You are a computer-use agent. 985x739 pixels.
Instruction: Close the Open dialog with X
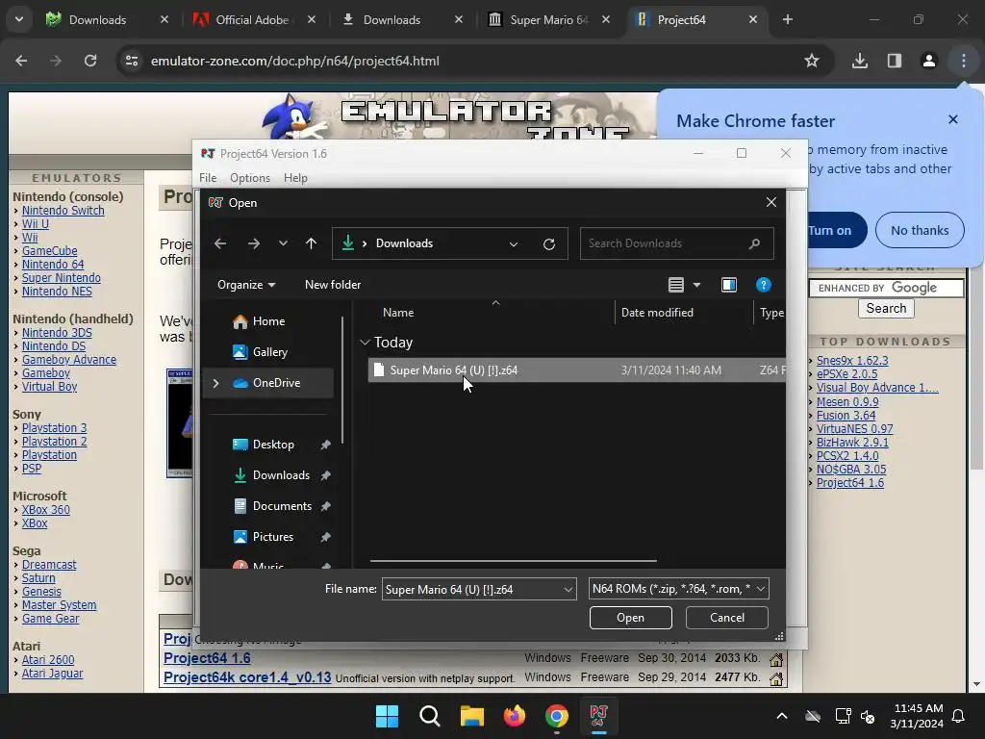[x=771, y=202]
